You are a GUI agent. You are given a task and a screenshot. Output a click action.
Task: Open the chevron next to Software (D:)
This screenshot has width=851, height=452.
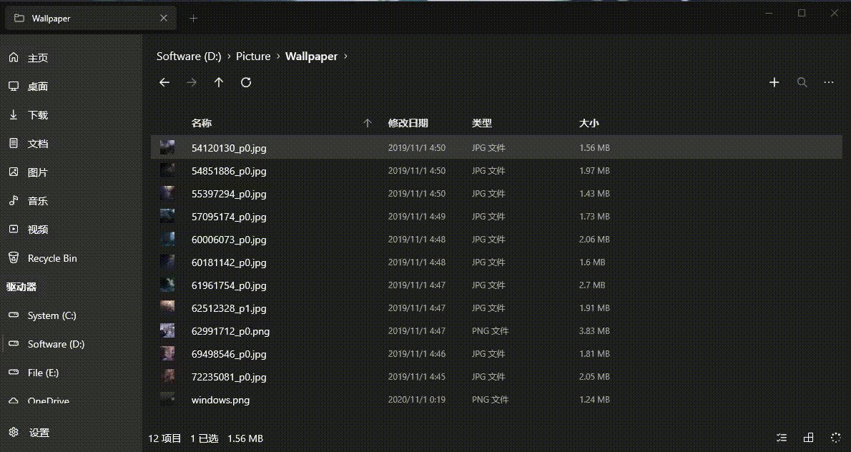pos(228,56)
